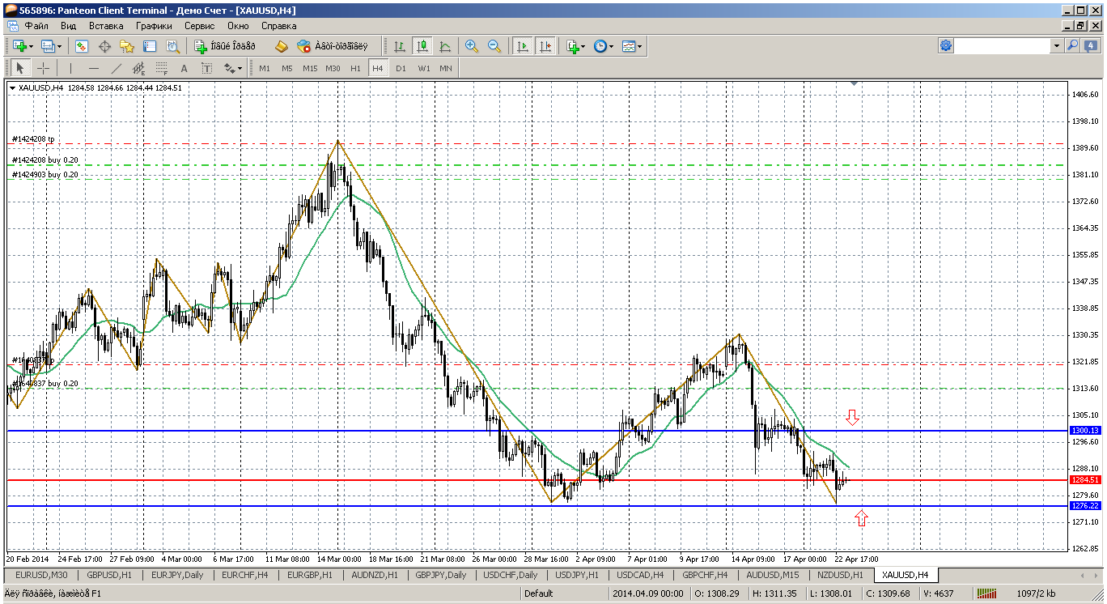1107x604 pixels.
Task: Toggle the chart auto scroll button
Action: tap(523, 46)
